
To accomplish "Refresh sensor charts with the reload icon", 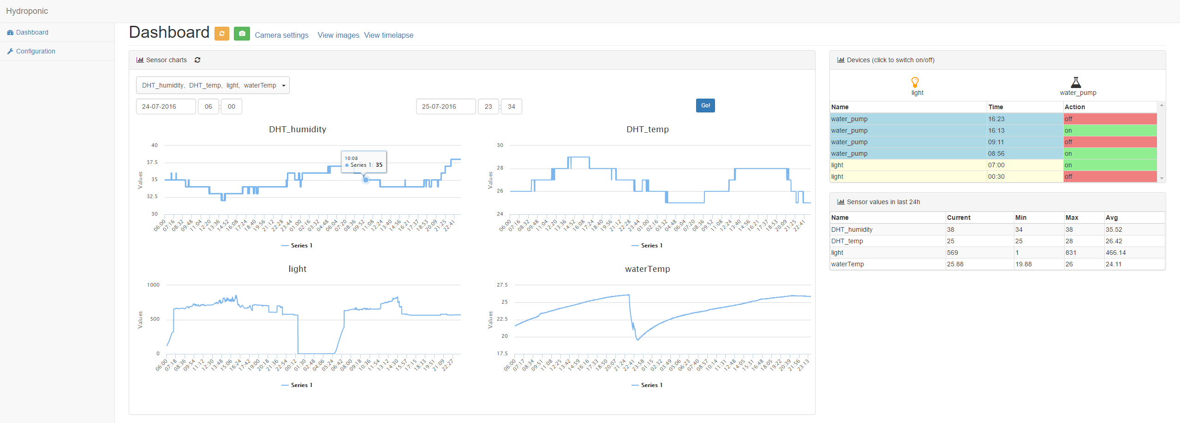I will [x=197, y=60].
